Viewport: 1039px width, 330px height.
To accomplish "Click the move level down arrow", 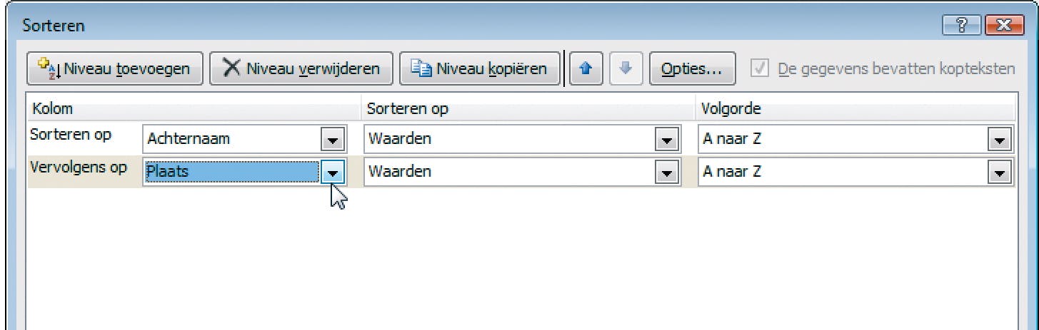I will point(626,69).
